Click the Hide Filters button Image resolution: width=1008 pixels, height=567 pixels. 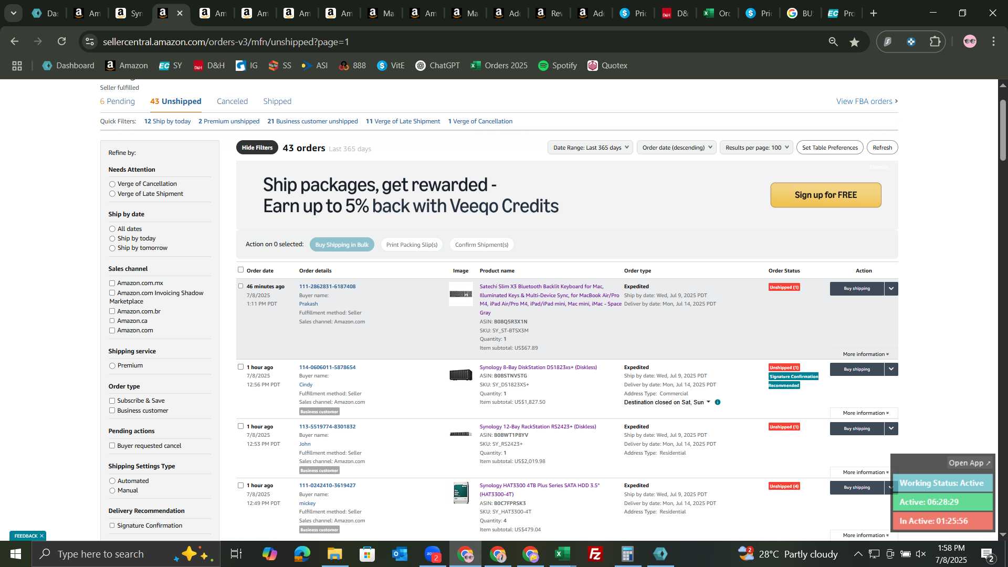257,148
